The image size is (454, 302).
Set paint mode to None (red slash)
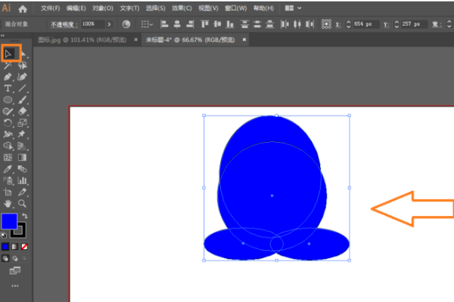coord(25,246)
